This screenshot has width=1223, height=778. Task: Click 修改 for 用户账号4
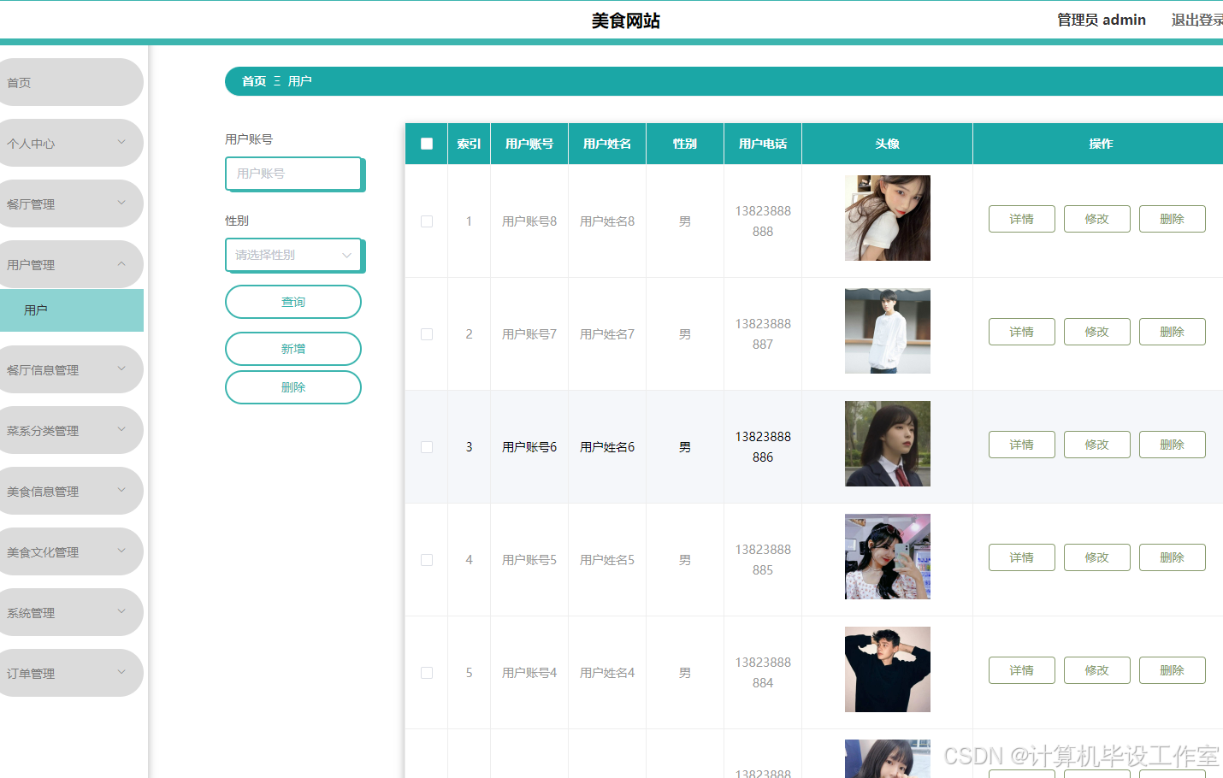point(1097,670)
